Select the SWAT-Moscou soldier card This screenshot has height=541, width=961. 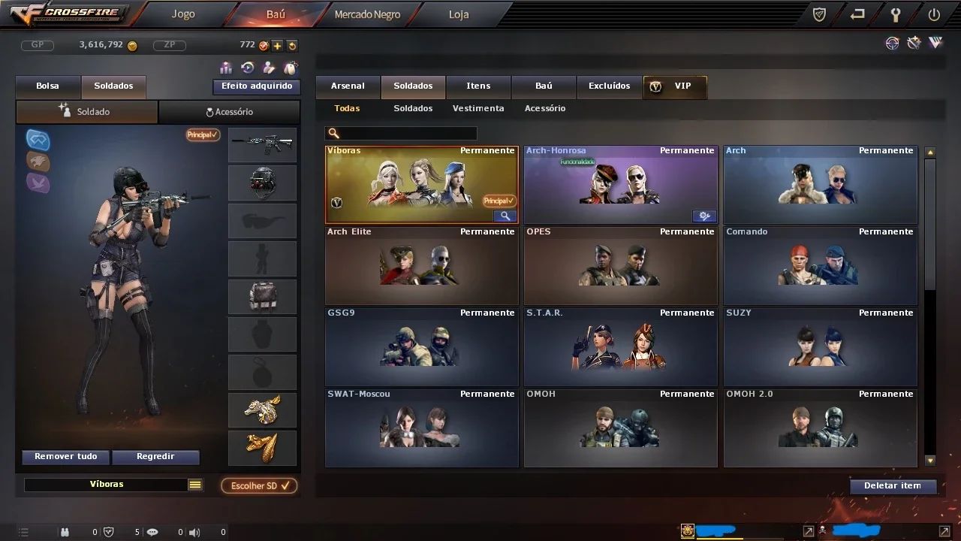(422, 428)
